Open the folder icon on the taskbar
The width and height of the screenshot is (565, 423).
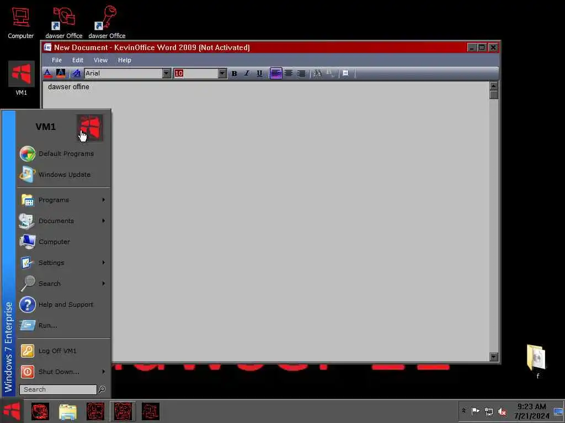(x=68, y=411)
